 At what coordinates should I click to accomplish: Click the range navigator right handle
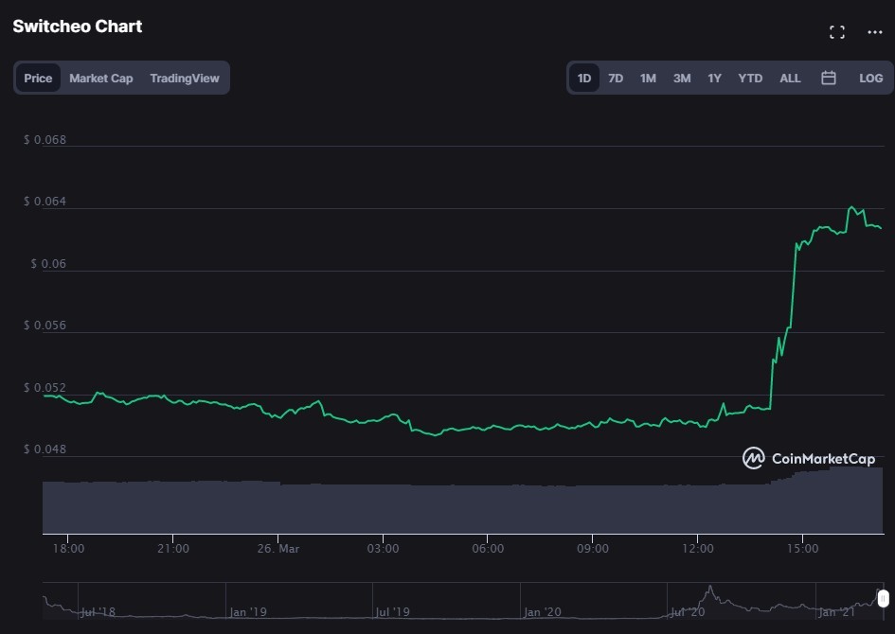[883, 599]
